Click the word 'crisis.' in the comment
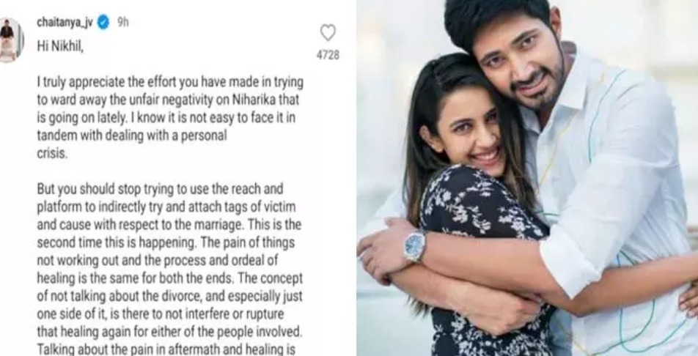The height and width of the screenshot is (356, 698). pyautogui.click(x=52, y=153)
